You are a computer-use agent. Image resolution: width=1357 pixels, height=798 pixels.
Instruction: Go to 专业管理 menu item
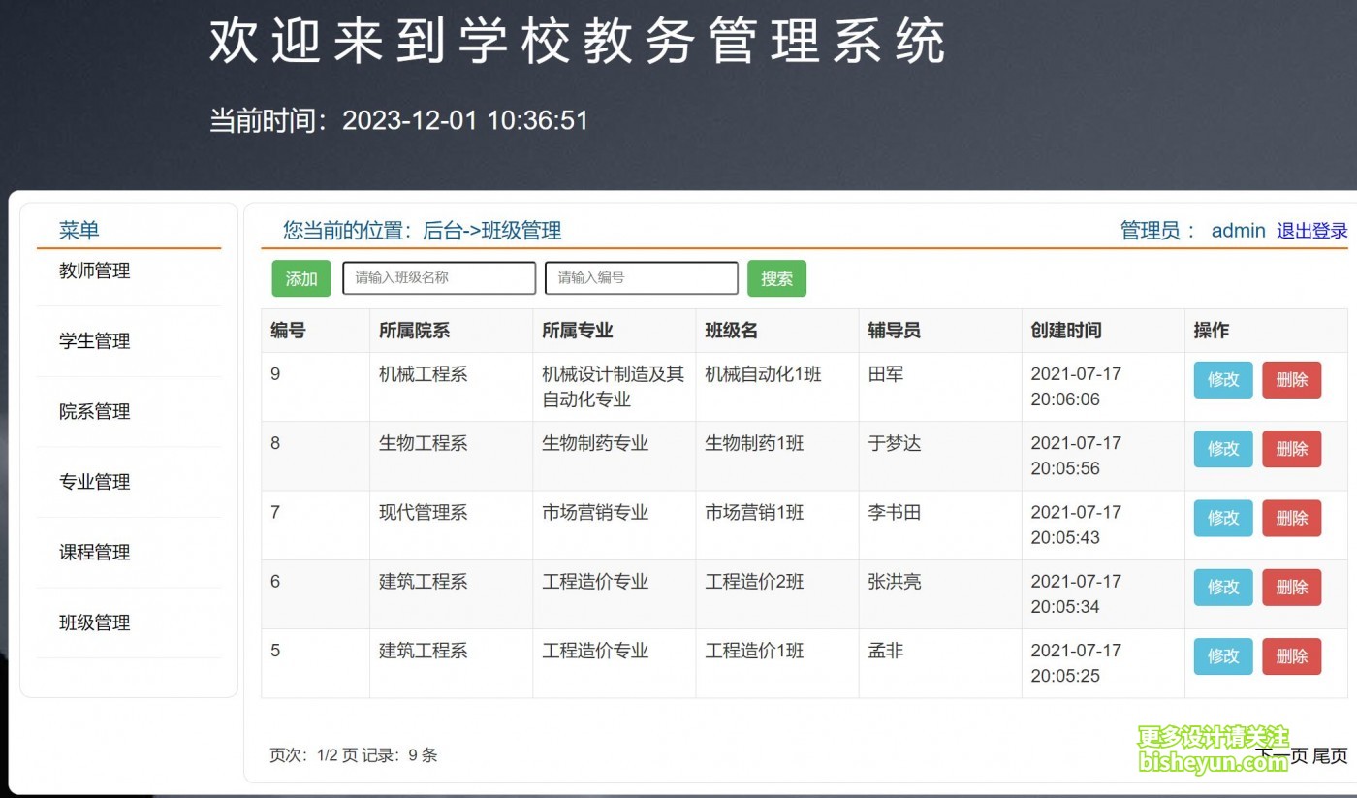pos(94,482)
